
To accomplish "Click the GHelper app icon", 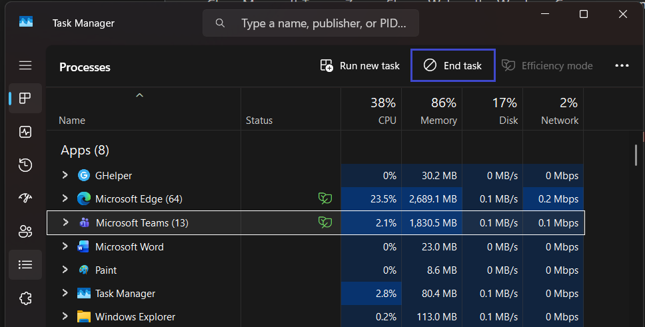I will click(x=84, y=176).
